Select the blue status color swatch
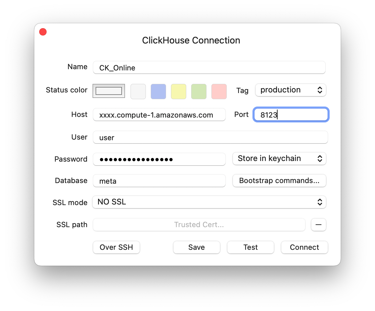The height and width of the screenshot is (311, 375). coord(158,92)
